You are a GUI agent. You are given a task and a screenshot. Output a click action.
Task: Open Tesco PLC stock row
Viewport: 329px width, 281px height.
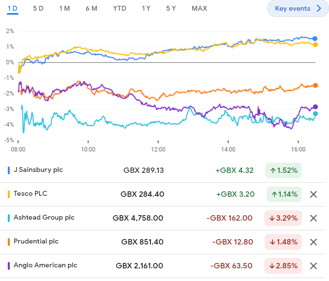click(163, 194)
